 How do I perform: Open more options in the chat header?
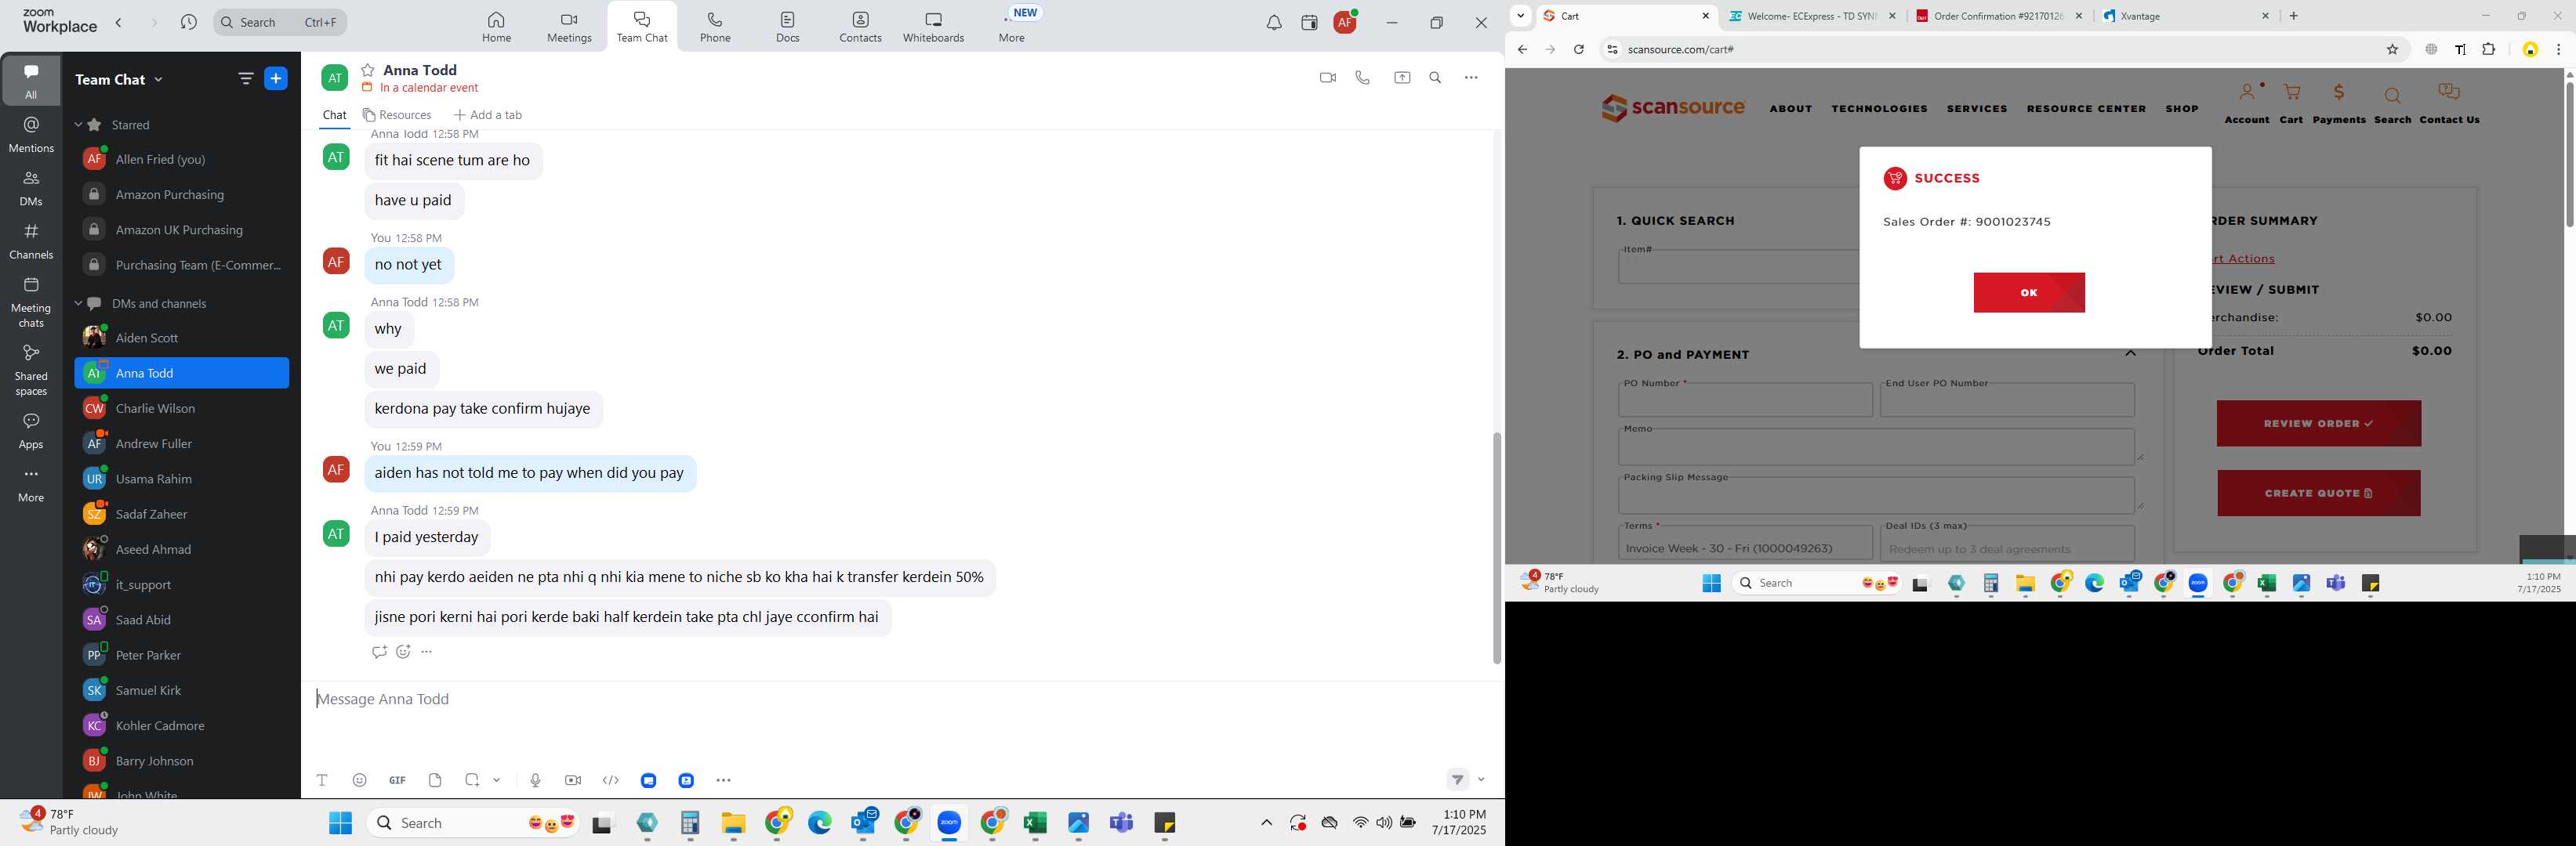[1471, 78]
